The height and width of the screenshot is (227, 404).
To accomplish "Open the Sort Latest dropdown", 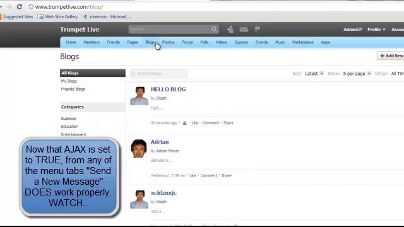I will [314, 74].
